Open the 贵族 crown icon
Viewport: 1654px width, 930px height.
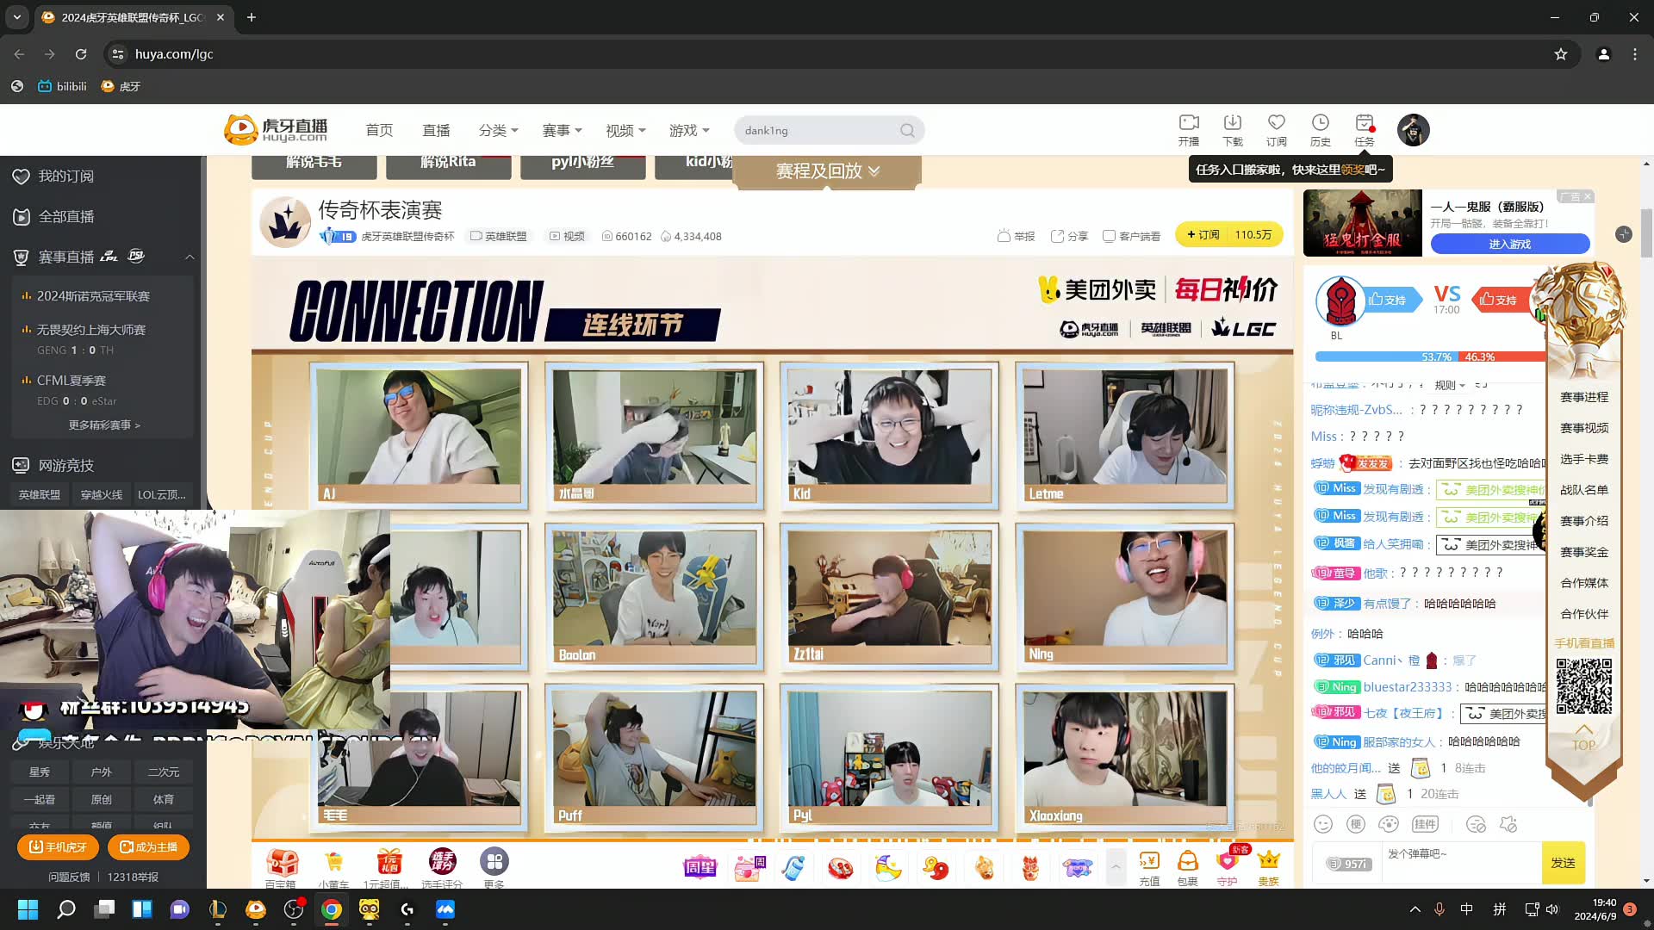point(1268,868)
